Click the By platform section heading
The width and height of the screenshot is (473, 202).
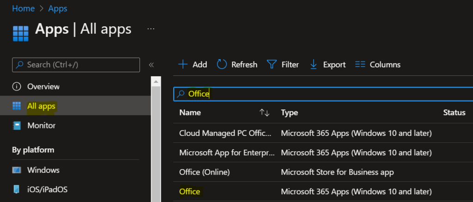(x=33, y=150)
